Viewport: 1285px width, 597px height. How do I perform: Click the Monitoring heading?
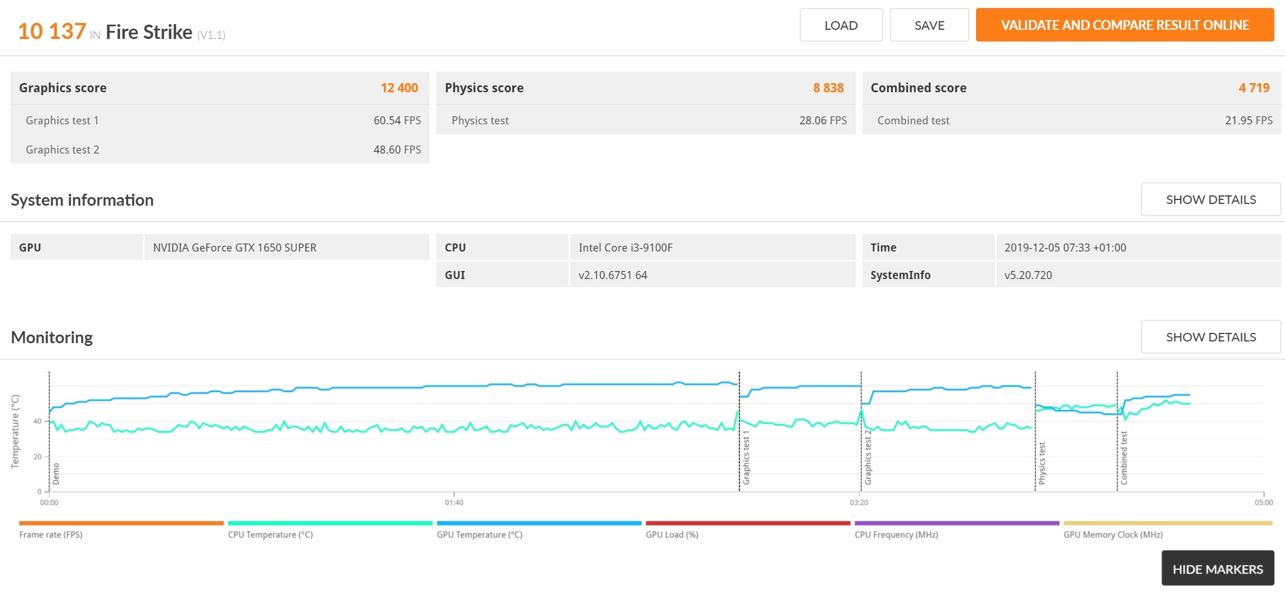pyautogui.click(x=52, y=337)
